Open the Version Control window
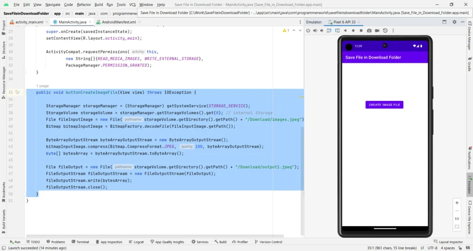The image size is (473, 251). pos(268,242)
